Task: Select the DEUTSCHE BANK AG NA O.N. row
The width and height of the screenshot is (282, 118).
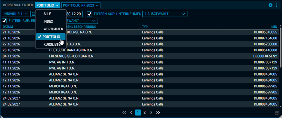Action: coord(140,50)
